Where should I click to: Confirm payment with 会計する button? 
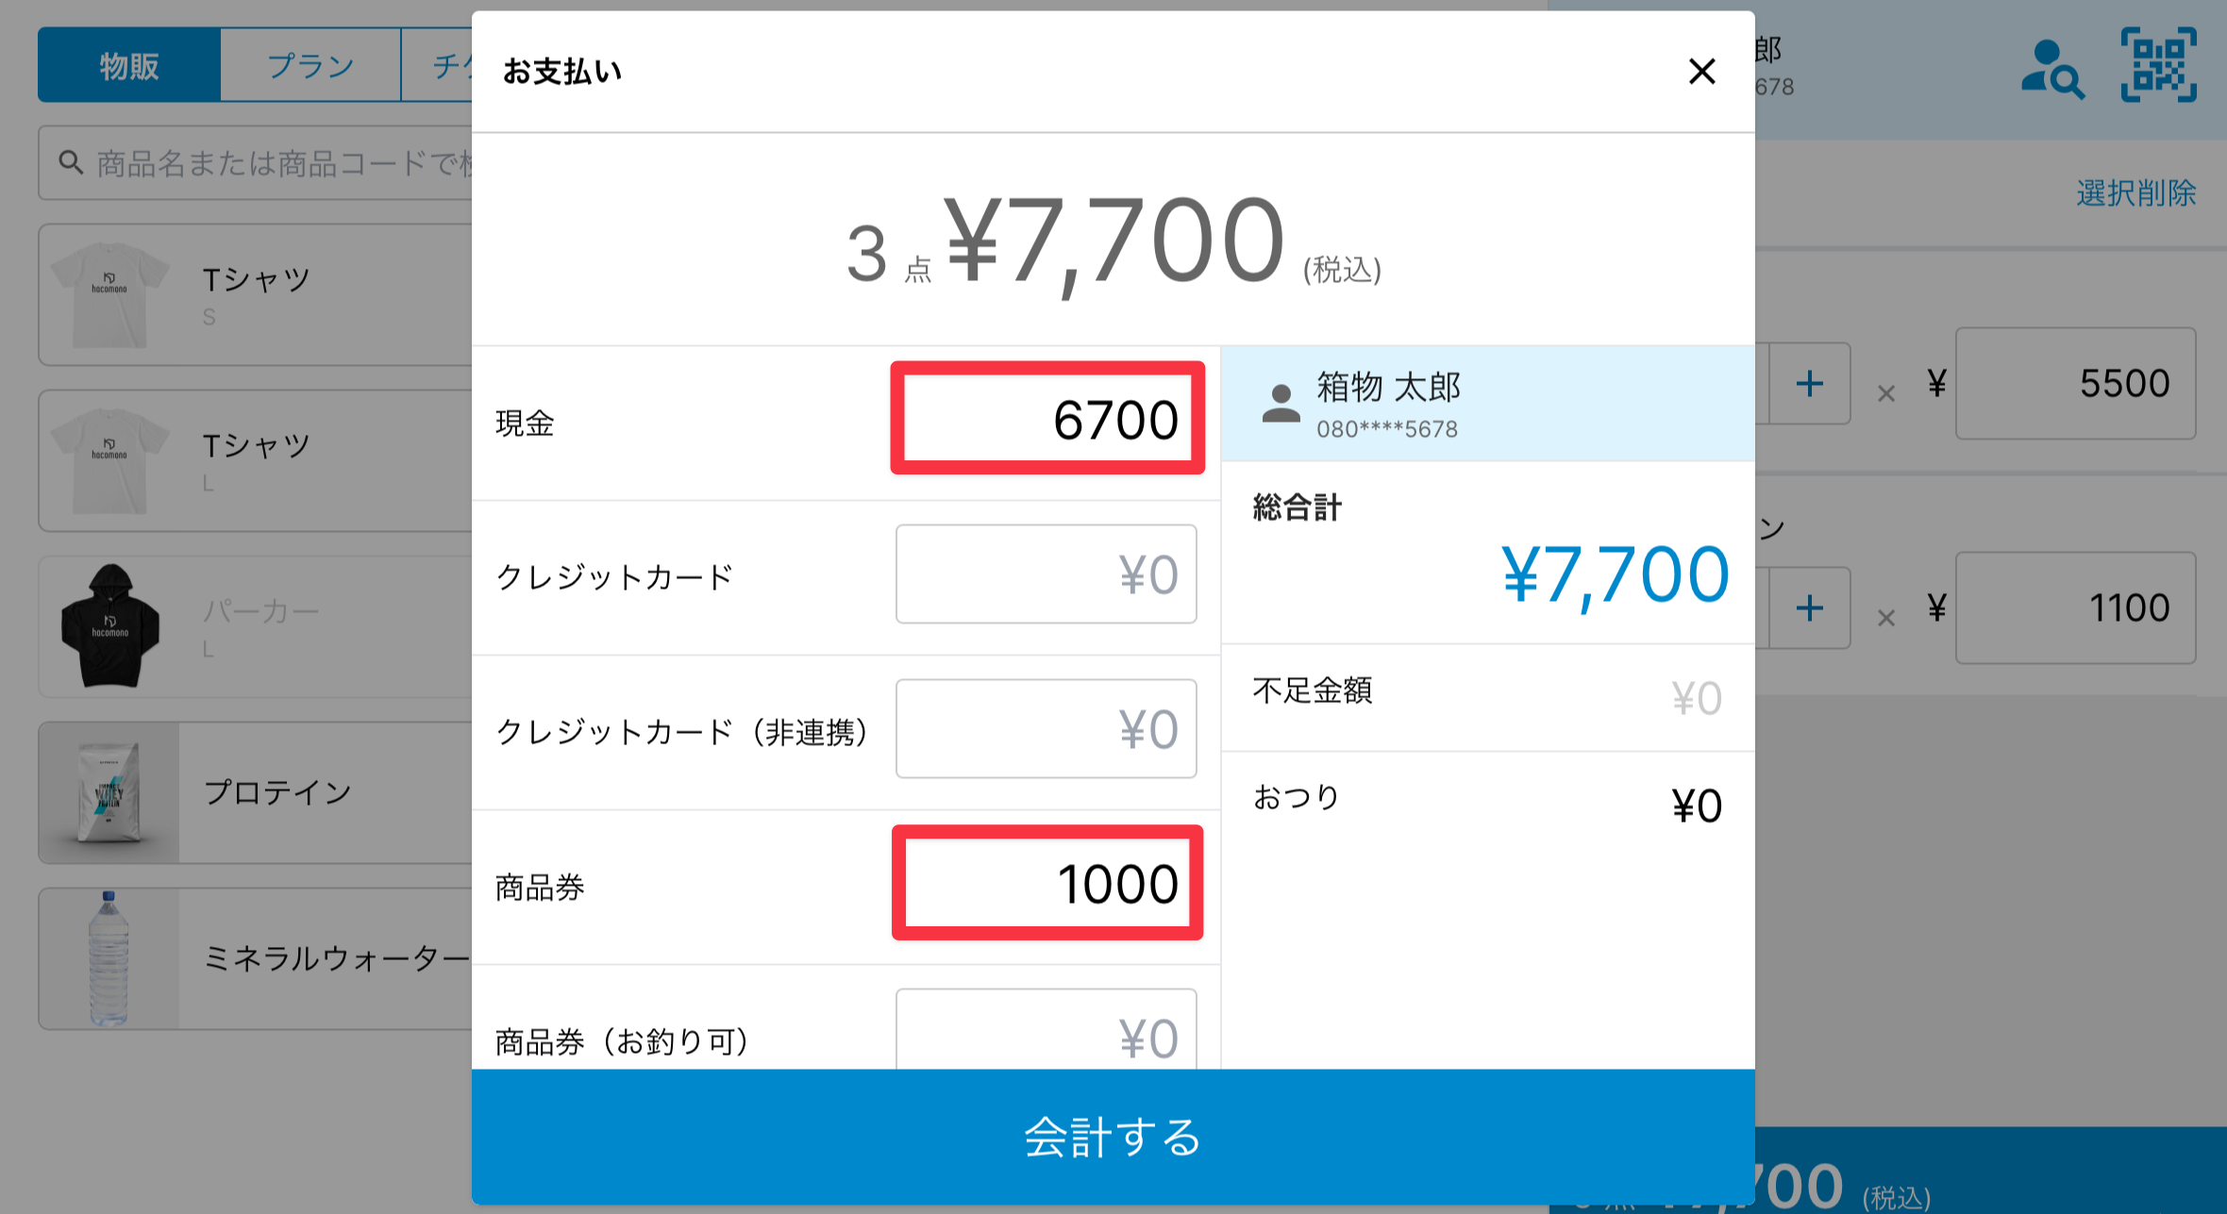1113,1137
